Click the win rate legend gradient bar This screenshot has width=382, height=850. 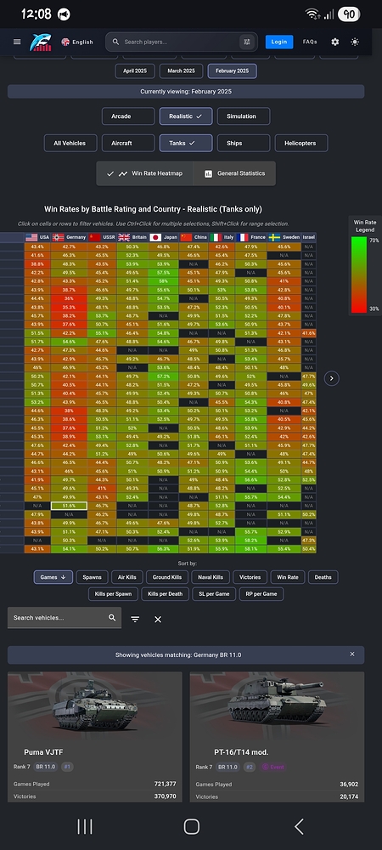(358, 275)
